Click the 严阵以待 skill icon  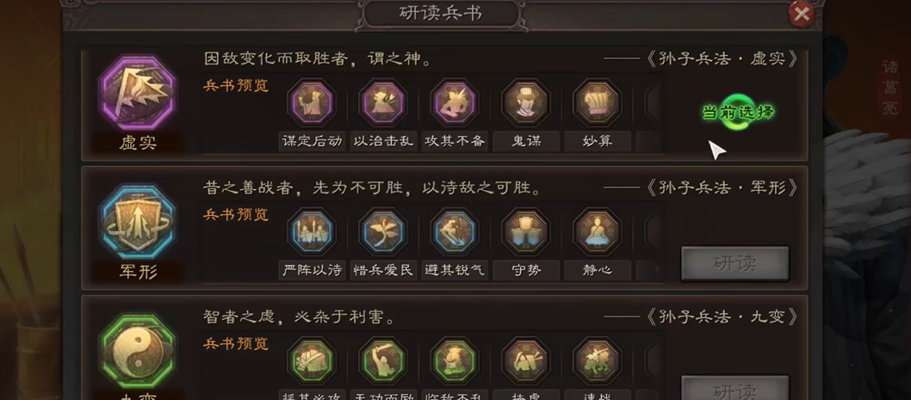tap(312, 232)
